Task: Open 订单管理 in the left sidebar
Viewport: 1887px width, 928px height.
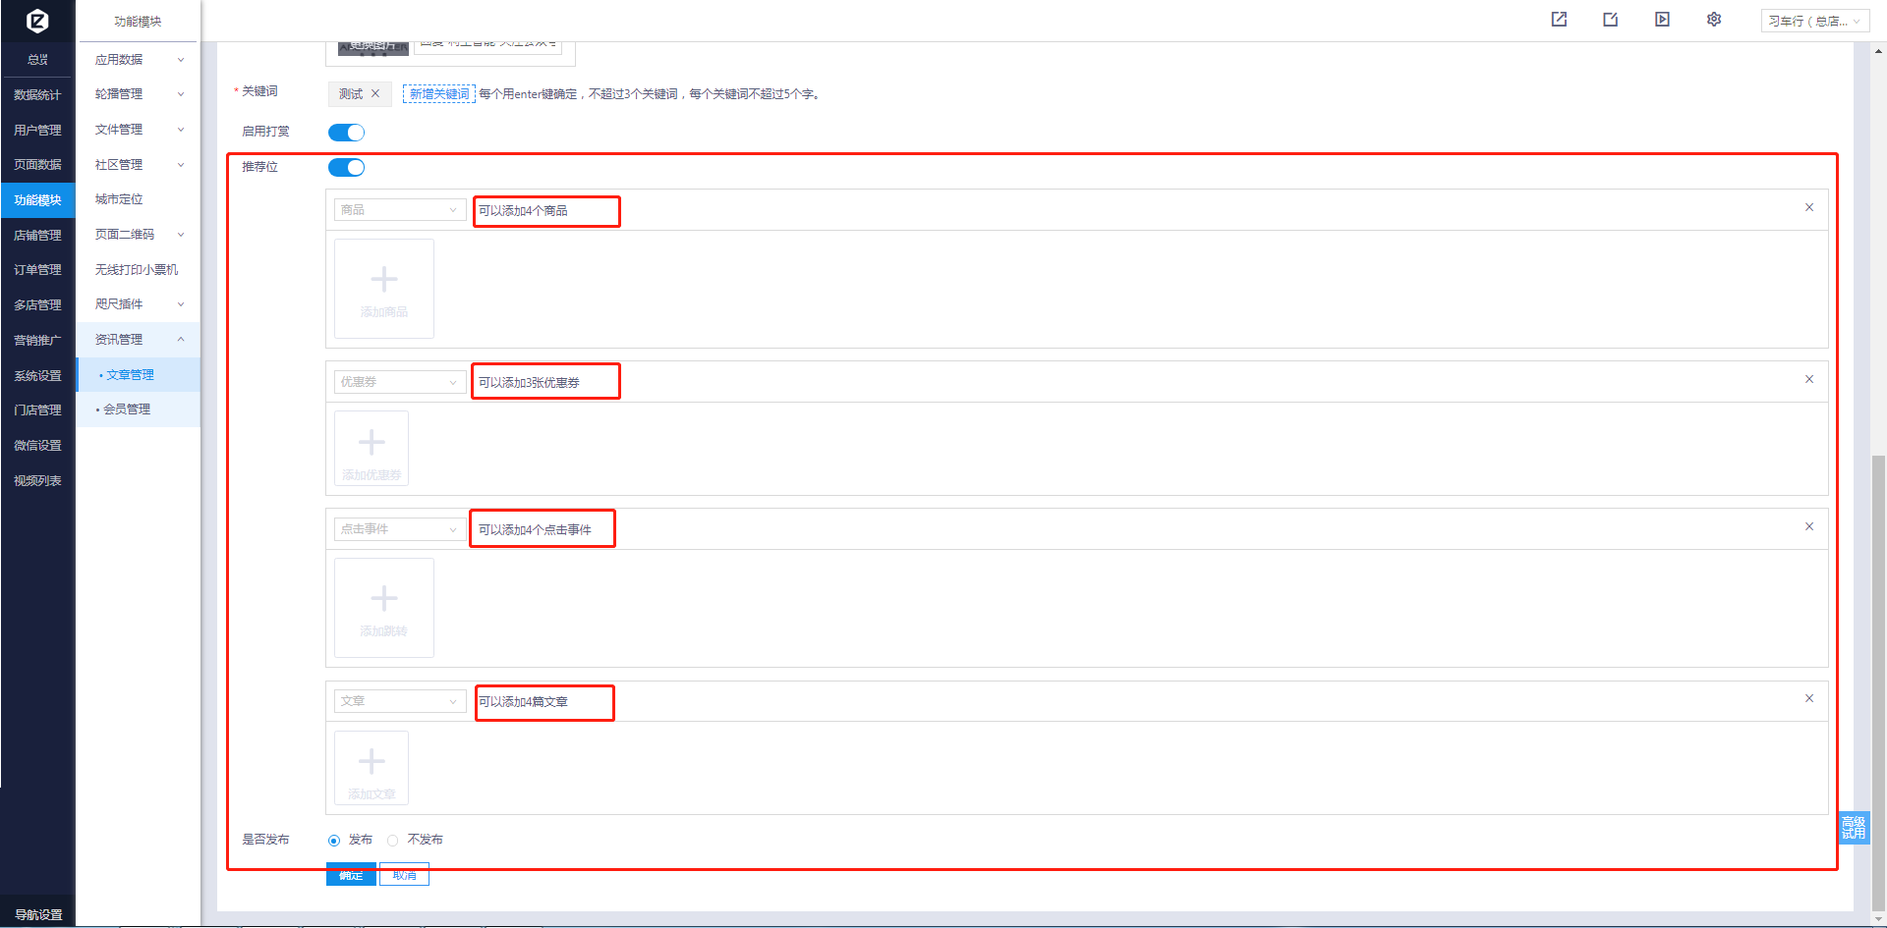Action: click(x=37, y=270)
